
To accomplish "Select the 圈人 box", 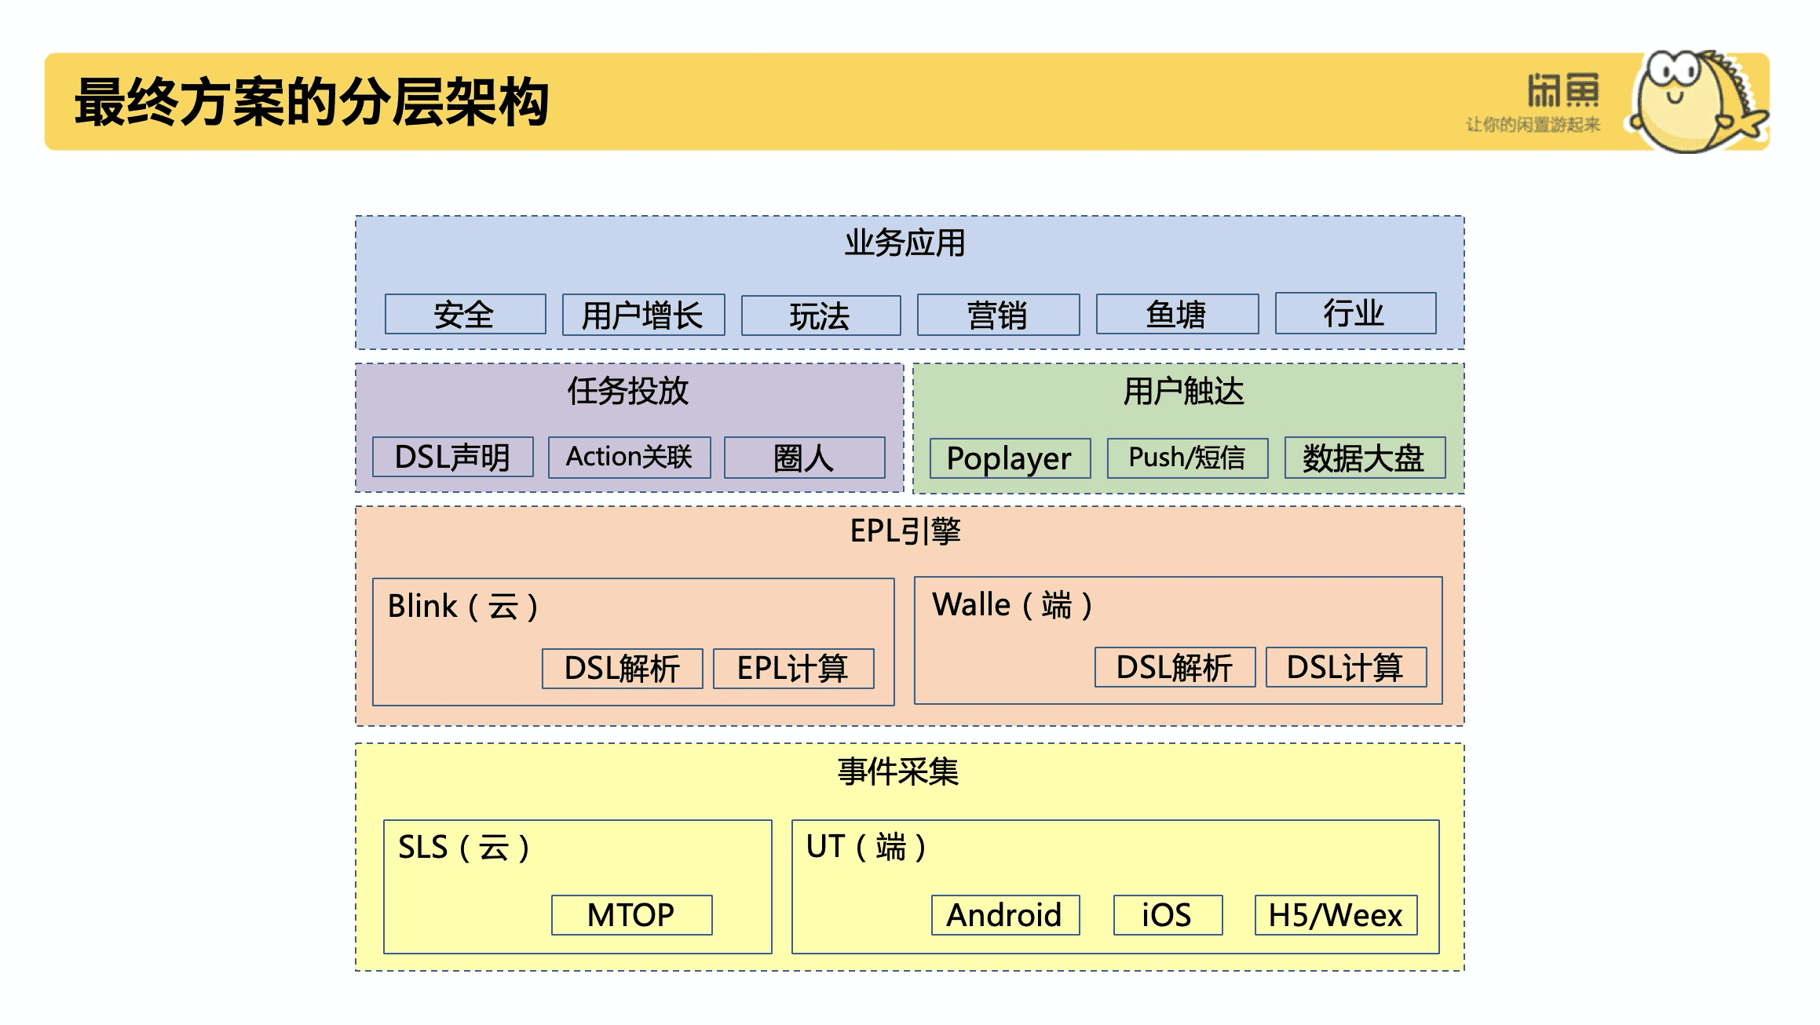I will pos(804,458).
